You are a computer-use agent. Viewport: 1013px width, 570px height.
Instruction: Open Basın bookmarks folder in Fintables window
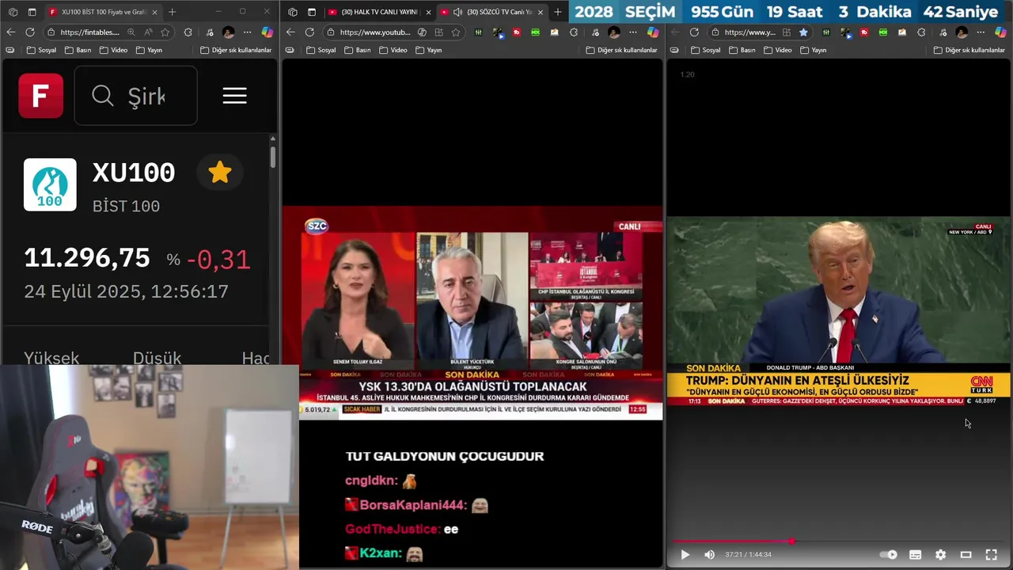pyautogui.click(x=78, y=50)
